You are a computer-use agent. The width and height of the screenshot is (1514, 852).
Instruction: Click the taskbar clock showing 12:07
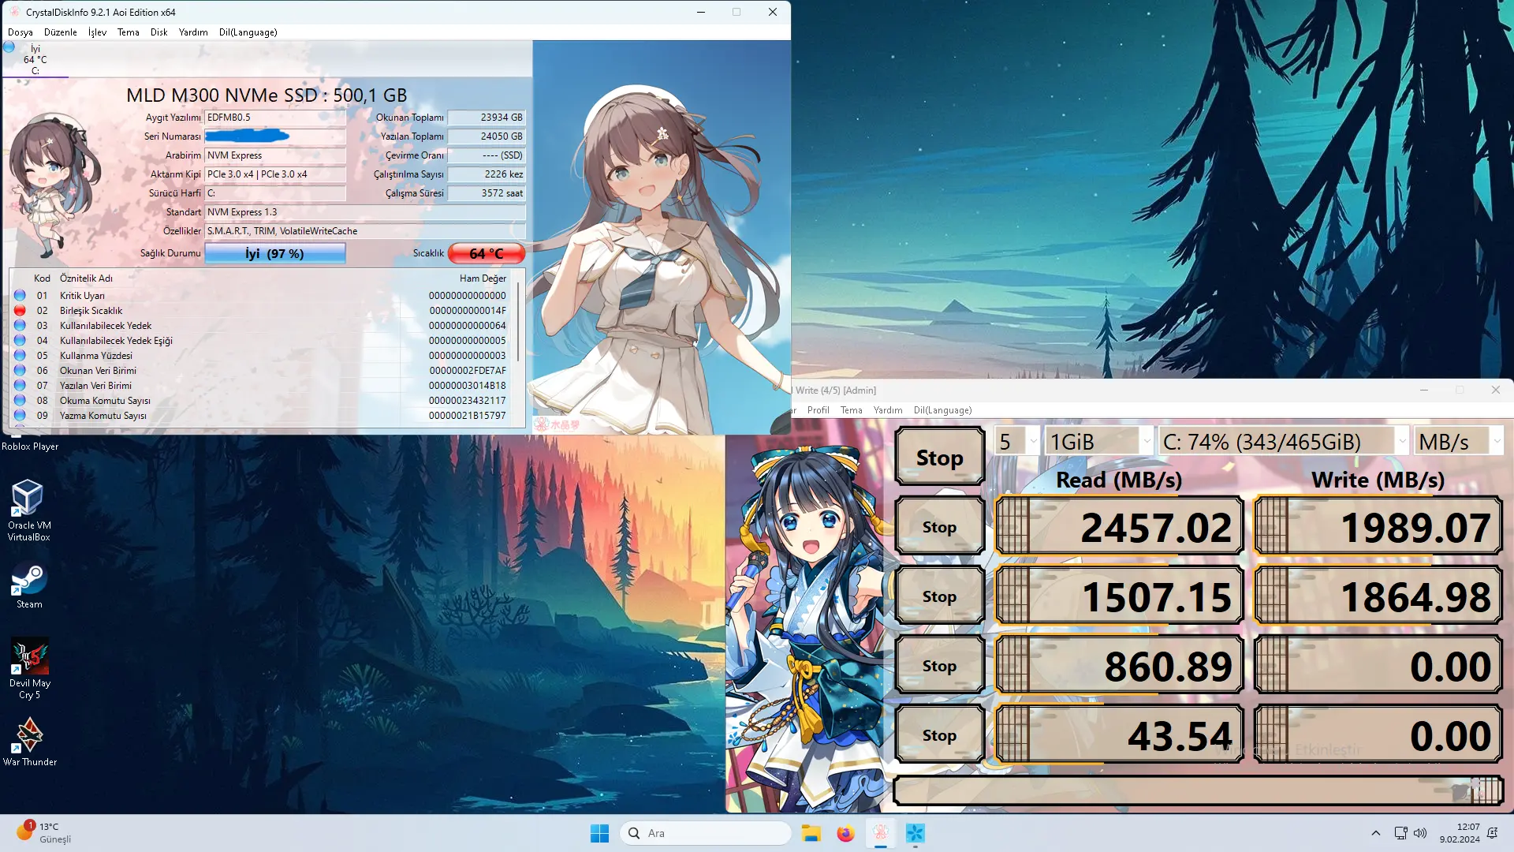(x=1460, y=833)
